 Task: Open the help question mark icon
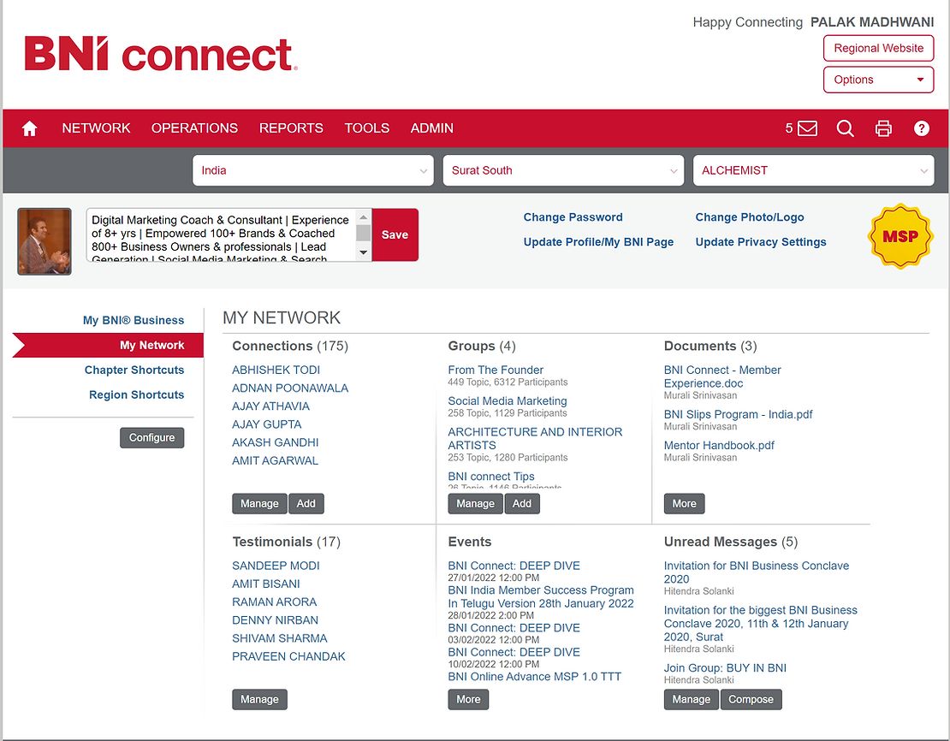[x=922, y=128]
